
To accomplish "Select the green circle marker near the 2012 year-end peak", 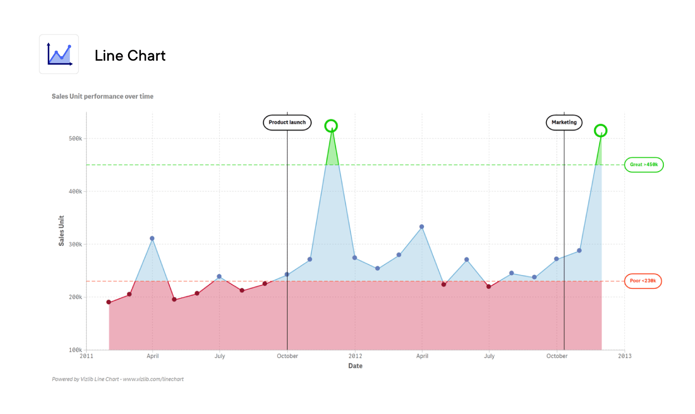I will tap(601, 131).
